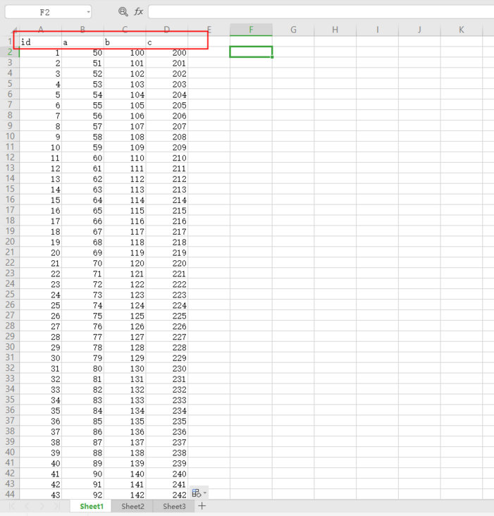Select column K header
This screenshot has width=494, height=516.
[x=462, y=30]
